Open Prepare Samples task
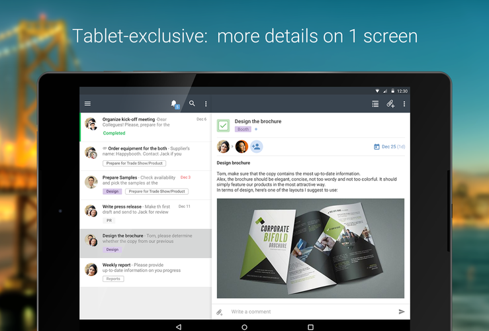The image size is (489, 331). [146, 185]
